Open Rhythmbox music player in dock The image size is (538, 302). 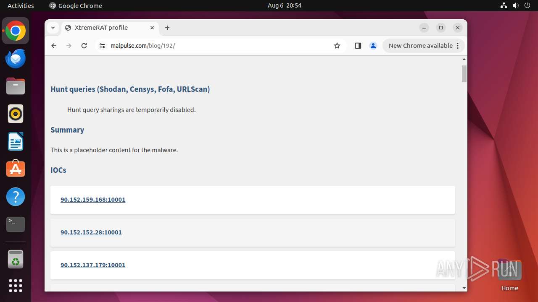[16, 114]
